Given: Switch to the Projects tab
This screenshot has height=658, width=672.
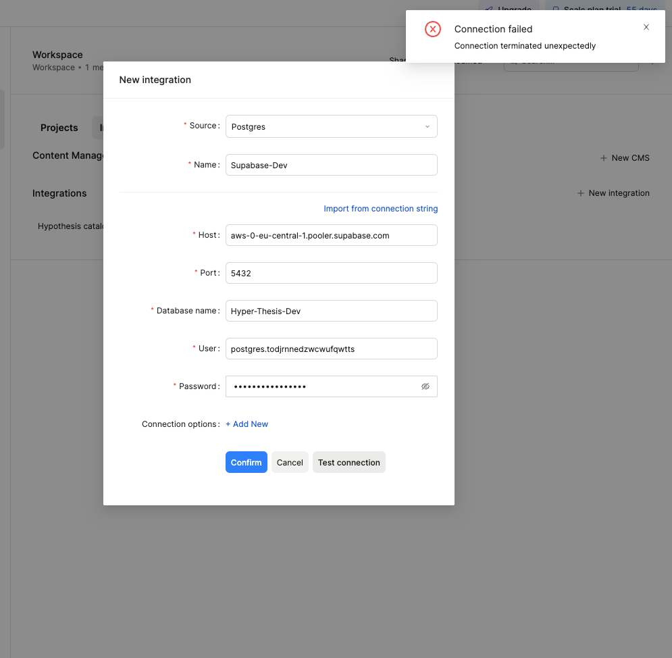Looking at the screenshot, I should click(x=59, y=128).
